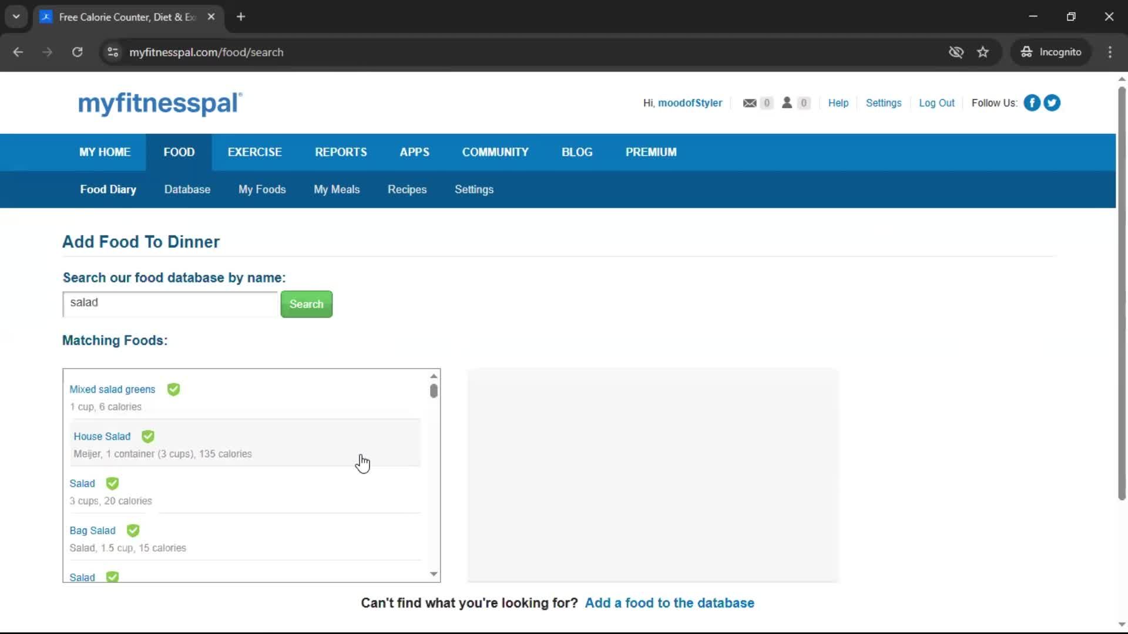Viewport: 1128px width, 634px height.
Task: Open the messages envelope icon
Action: click(749, 103)
